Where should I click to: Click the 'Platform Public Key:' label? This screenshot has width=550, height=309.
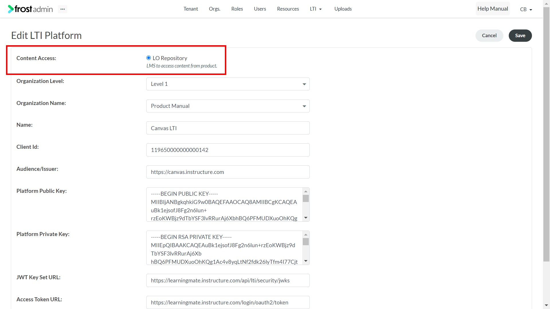click(42, 191)
